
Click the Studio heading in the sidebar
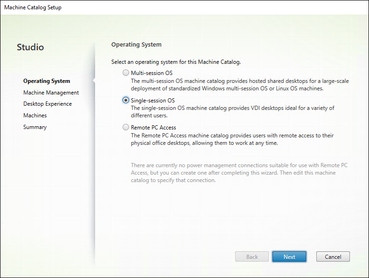[30, 47]
